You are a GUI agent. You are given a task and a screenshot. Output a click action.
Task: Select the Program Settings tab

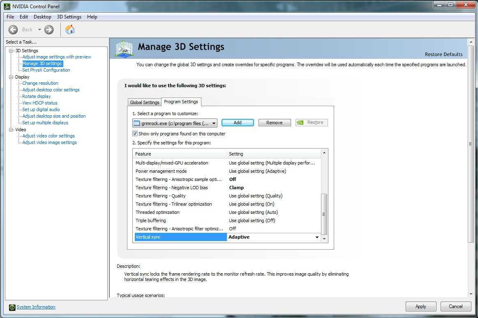tap(181, 102)
